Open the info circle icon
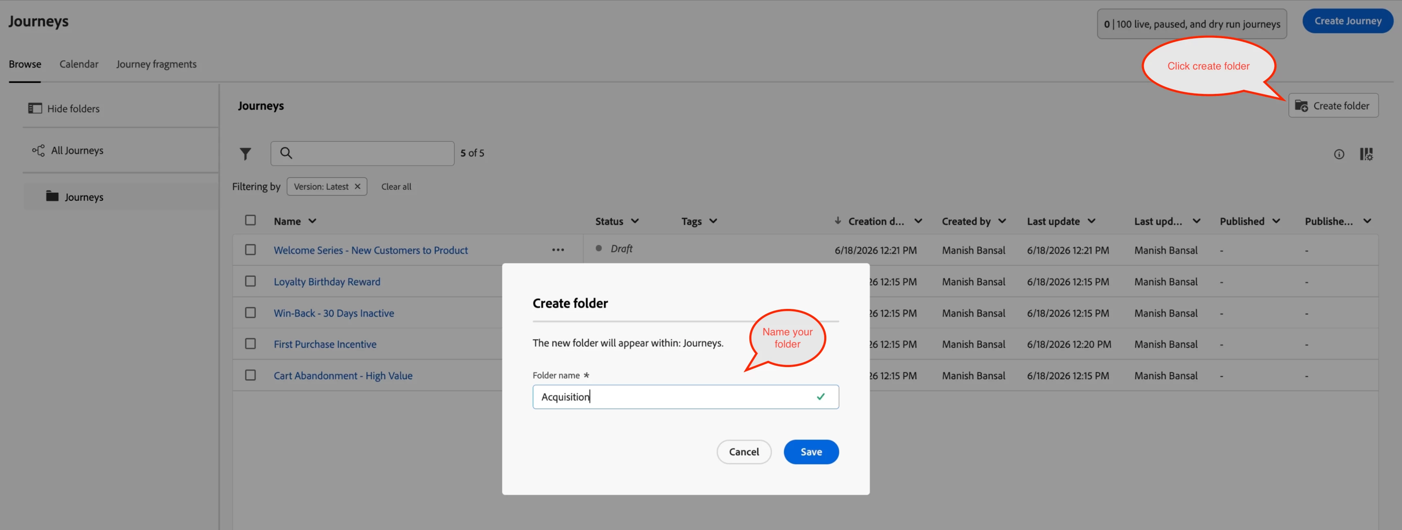 coord(1339,154)
